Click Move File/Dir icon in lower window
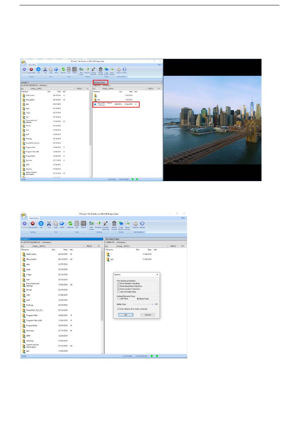The height and width of the screenshot is (428, 298). point(127,223)
